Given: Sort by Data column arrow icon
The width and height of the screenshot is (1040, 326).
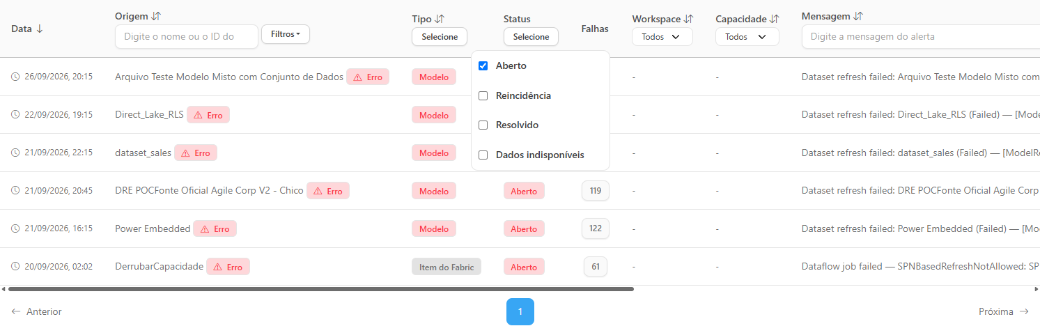Looking at the screenshot, I should [40, 29].
